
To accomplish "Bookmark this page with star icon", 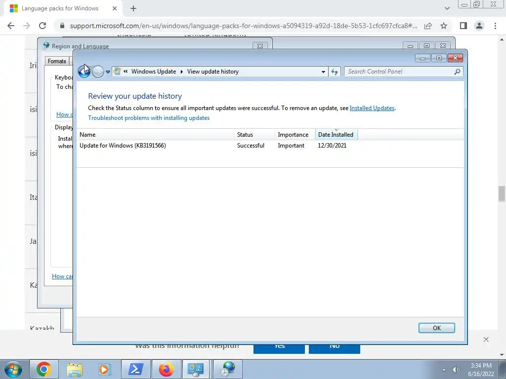I will point(444,26).
